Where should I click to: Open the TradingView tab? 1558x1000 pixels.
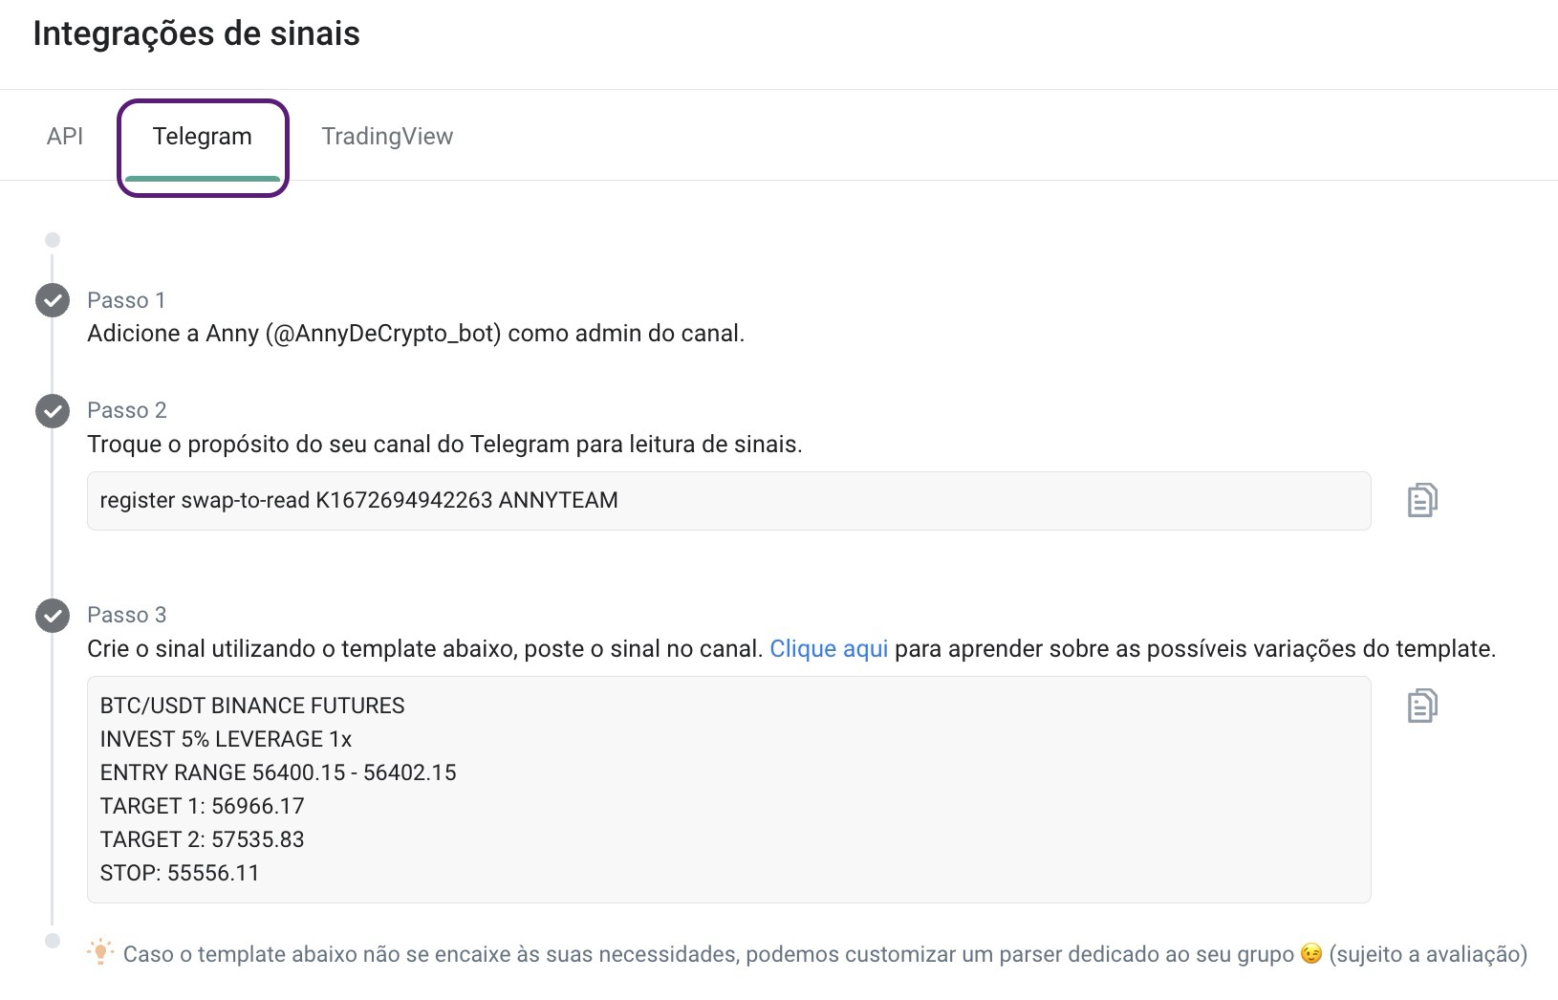(x=387, y=136)
